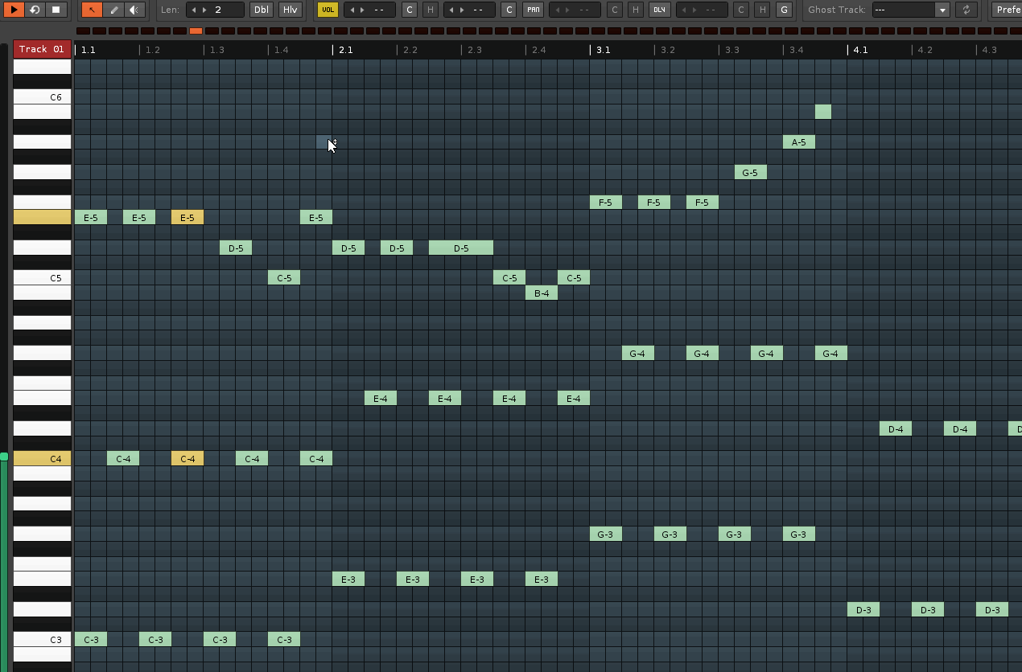1022x672 pixels.
Task: Click left arrow of first VOL value field
Action: pos(352,10)
